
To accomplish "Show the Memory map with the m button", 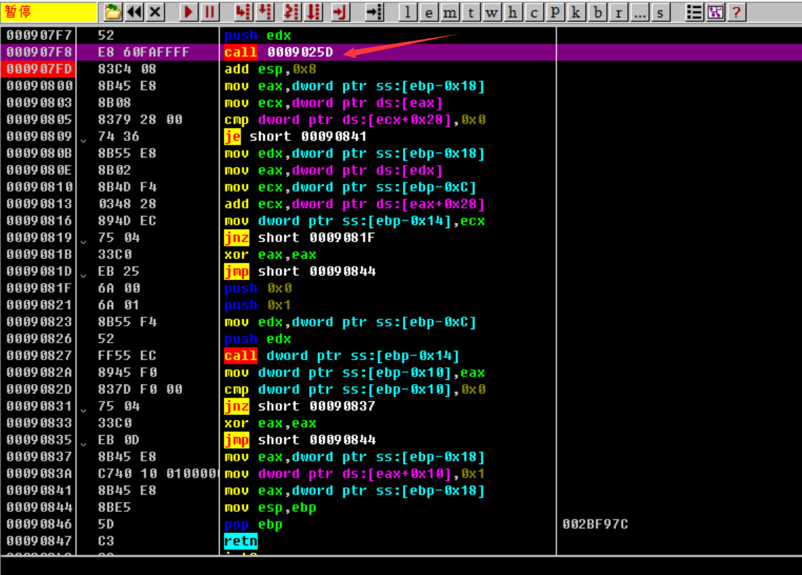I will pyautogui.click(x=449, y=12).
